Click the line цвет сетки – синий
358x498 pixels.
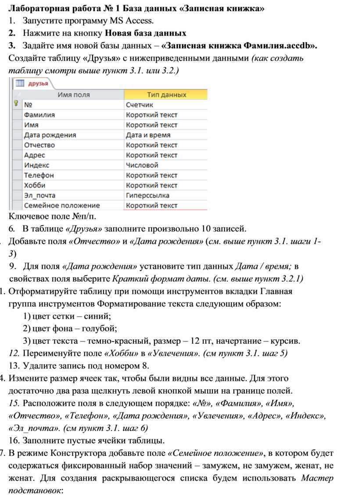67,316
